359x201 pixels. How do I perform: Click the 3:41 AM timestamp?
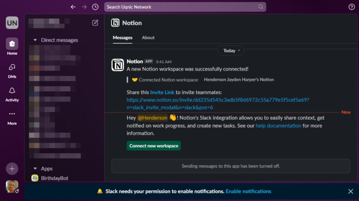(x=163, y=62)
